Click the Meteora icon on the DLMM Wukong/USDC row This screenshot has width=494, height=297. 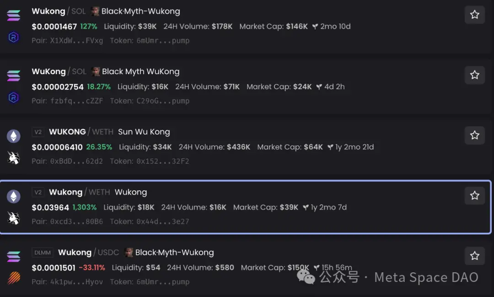coord(13,278)
